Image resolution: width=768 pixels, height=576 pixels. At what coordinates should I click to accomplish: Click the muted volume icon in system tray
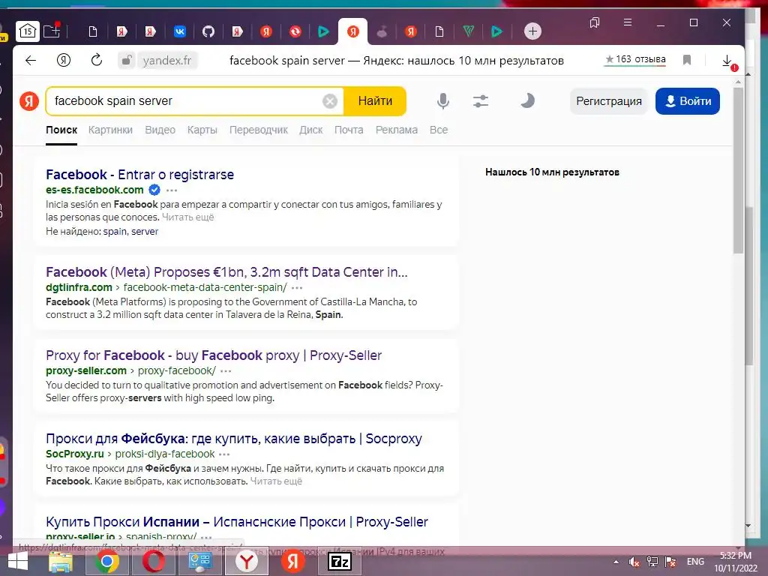(x=634, y=562)
